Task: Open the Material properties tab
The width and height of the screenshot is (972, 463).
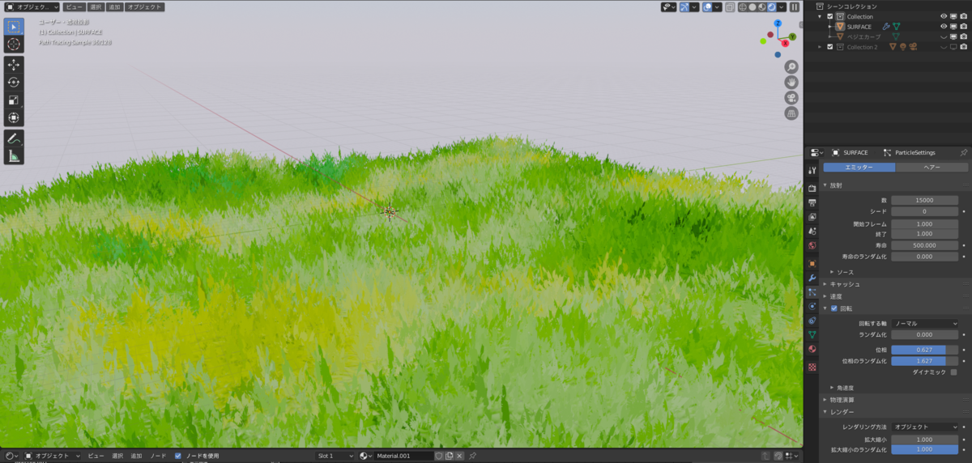Action: [x=812, y=349]
